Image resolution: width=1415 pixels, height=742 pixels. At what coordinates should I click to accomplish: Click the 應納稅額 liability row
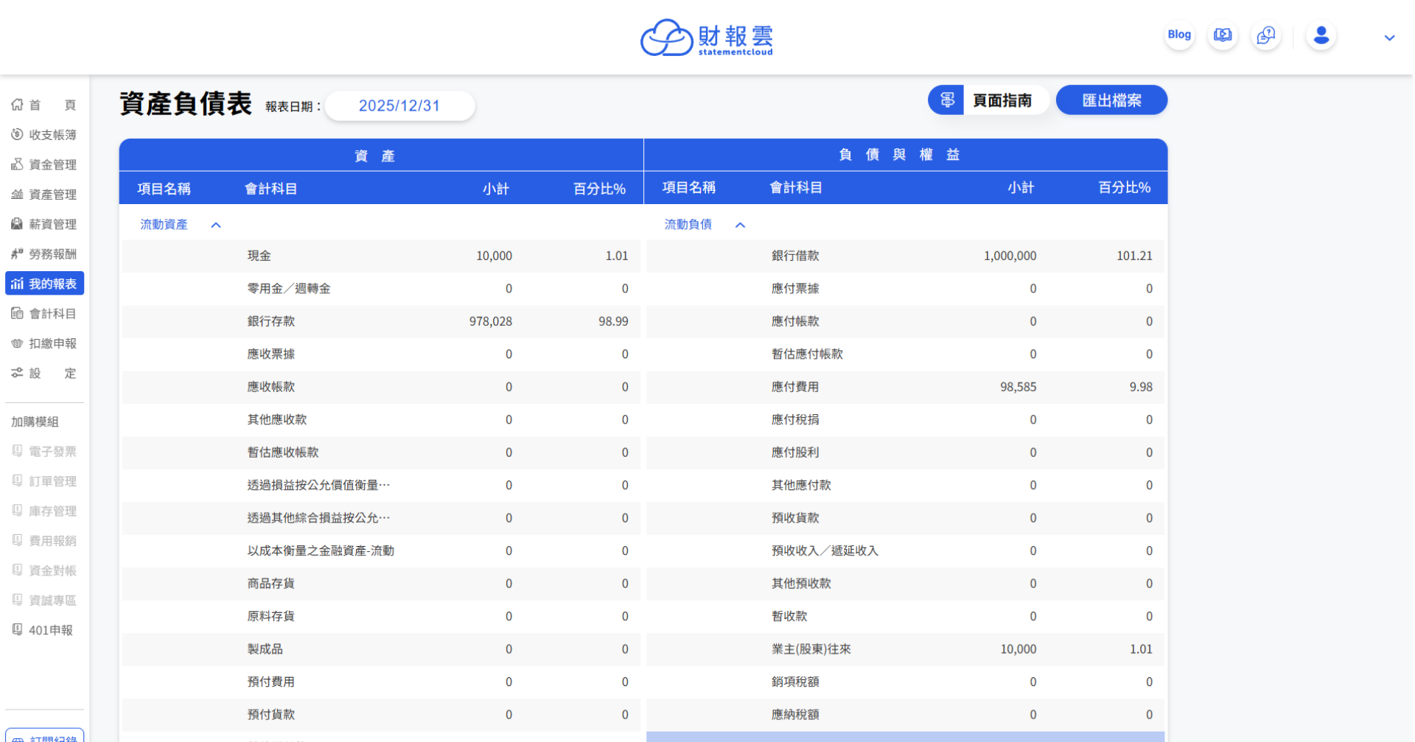tap(906, 715)
